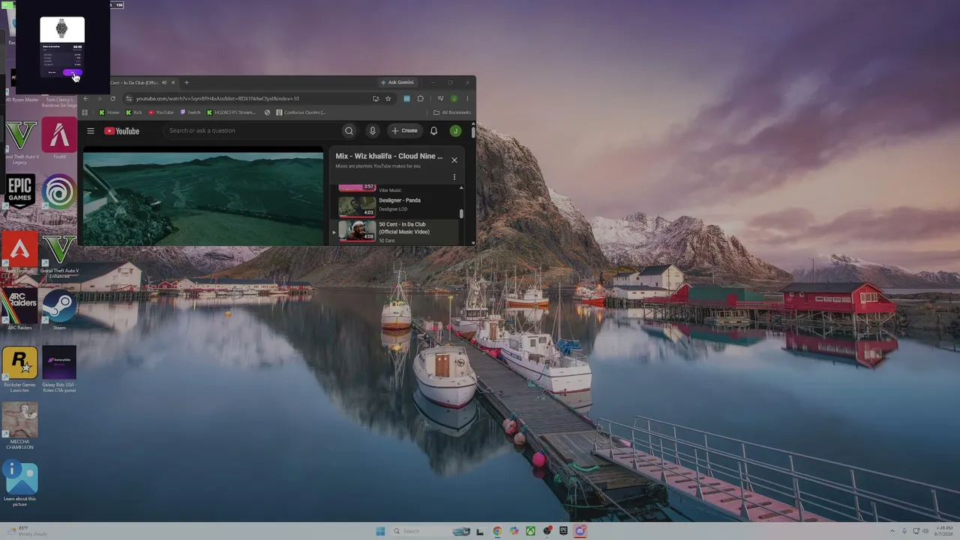The height and width of the screenshot is (540, 960).
Task: Open the YouTube hamburger guide menu
Action: (x=90, y=130)
